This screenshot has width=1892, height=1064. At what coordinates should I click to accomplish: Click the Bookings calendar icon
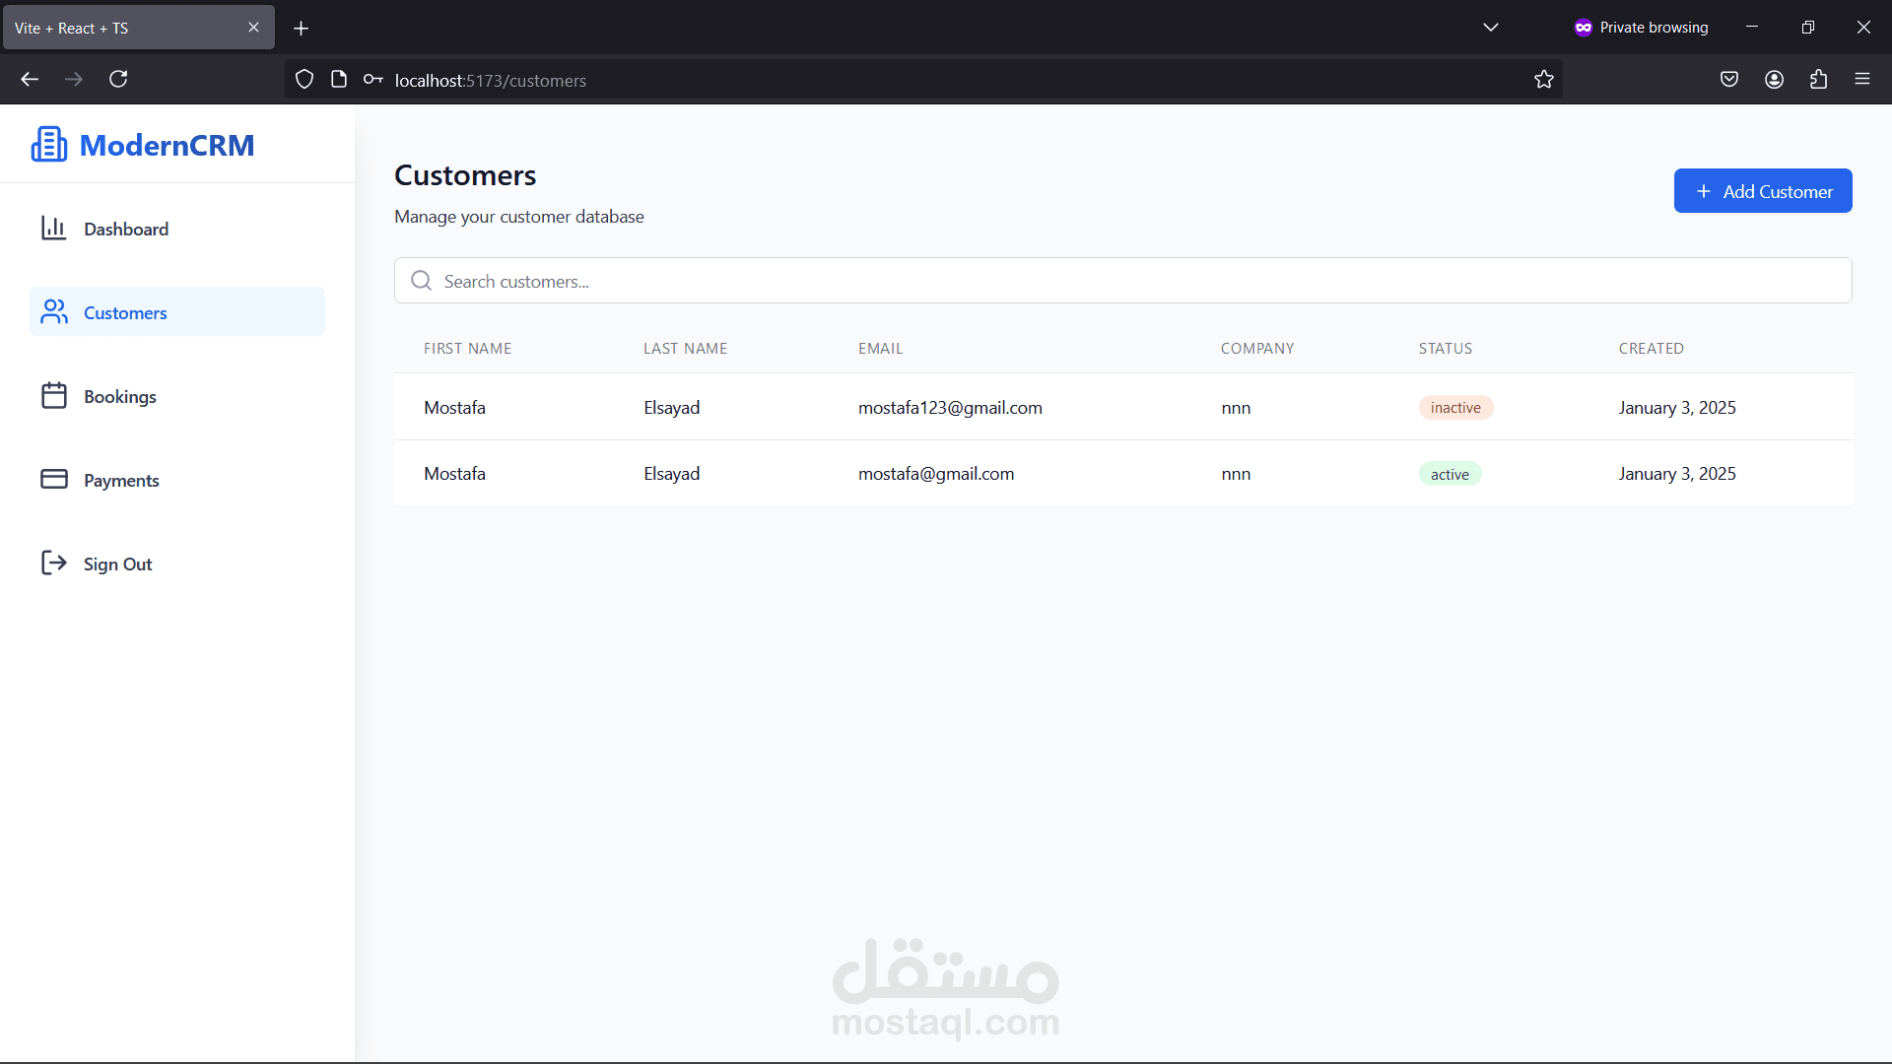pyautogui.click(x=53, y=396)
